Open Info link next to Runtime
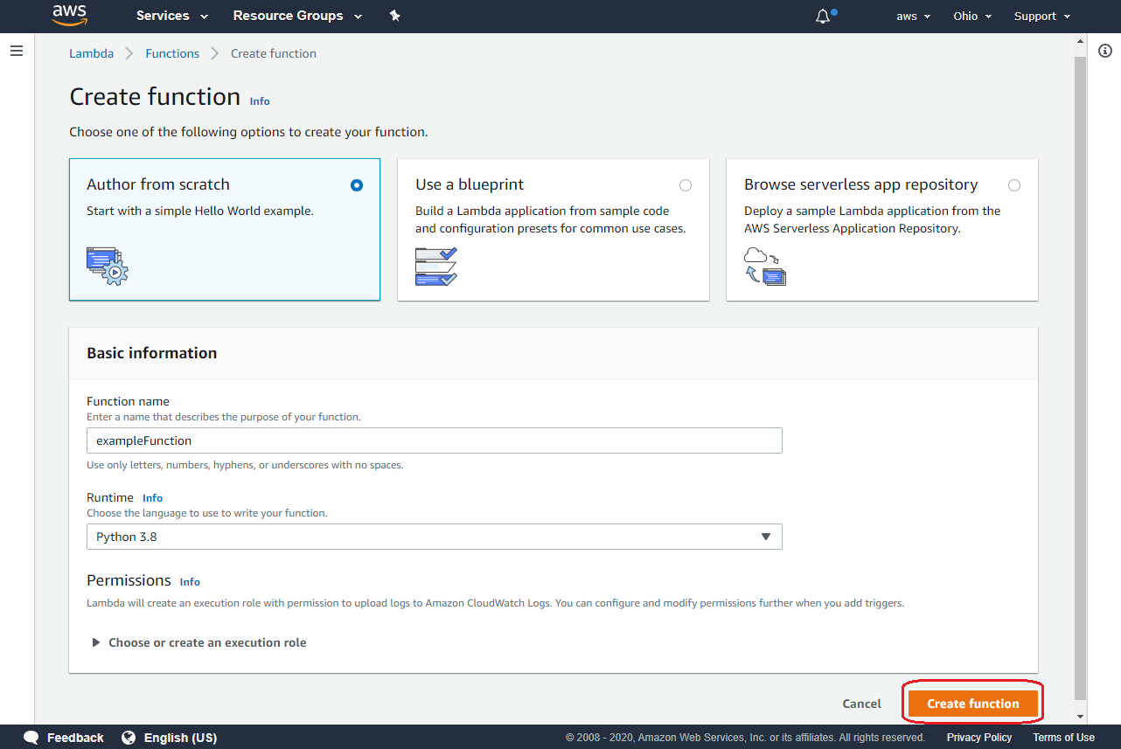This screenshot has width=1121, height=749. point(152,498)
